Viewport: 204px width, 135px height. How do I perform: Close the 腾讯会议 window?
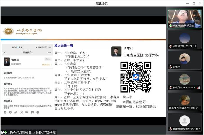click(200, 4)
